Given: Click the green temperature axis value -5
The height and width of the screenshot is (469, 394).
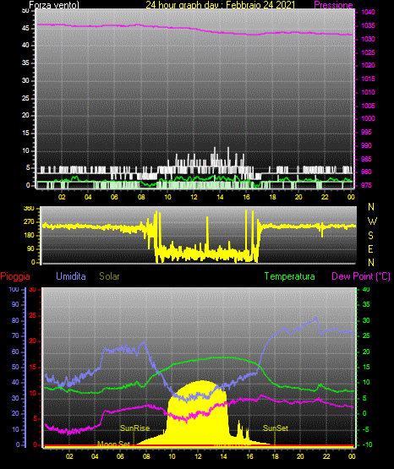Looking at the screenshot, I should 366,429.
